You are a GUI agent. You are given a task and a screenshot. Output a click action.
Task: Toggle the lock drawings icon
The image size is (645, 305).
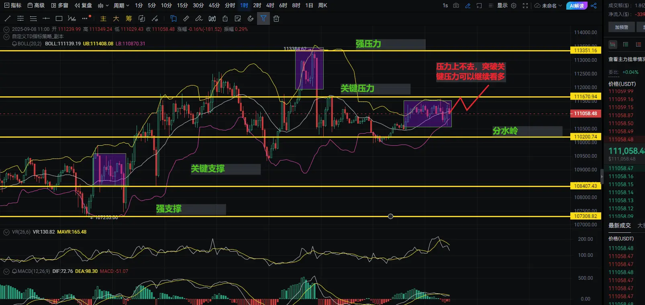225,18
